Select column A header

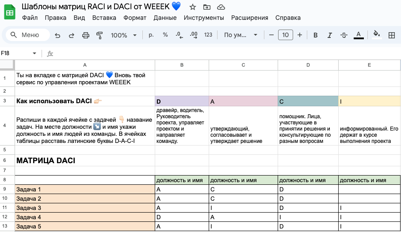(84, 65)
